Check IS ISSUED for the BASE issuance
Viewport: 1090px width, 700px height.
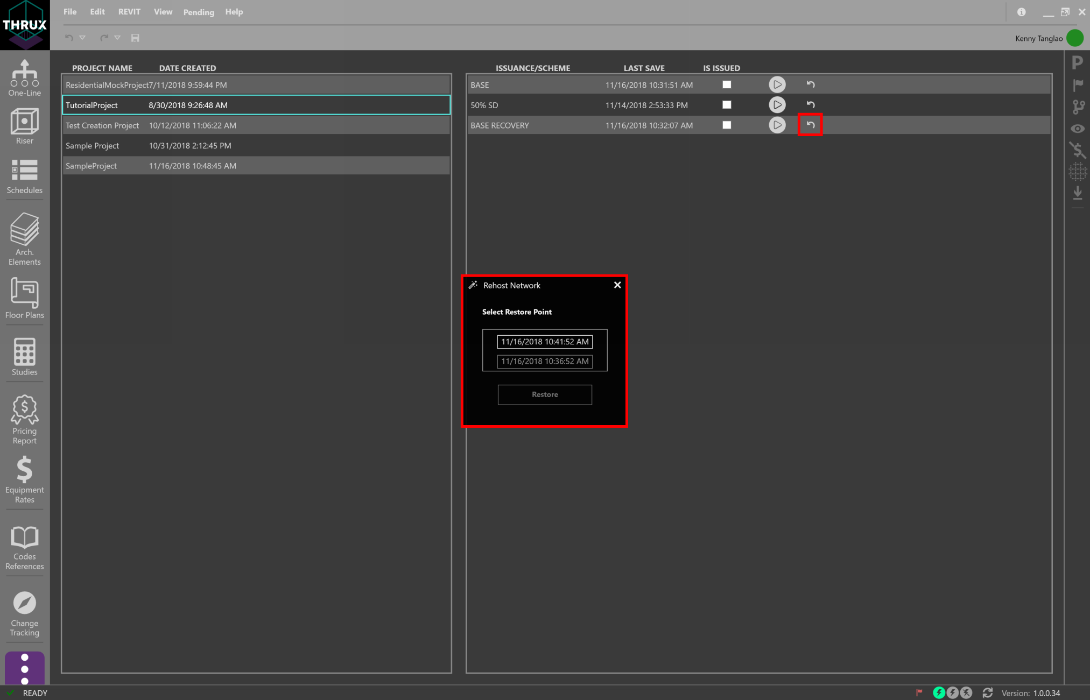pyautogui.click(x=727, y=84)
